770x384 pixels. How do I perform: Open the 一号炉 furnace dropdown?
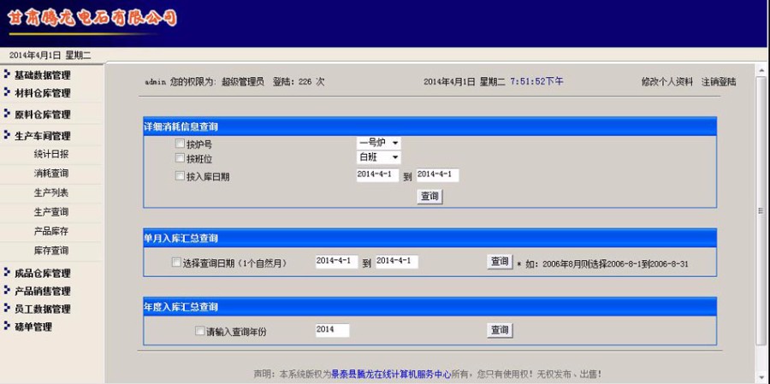point(379,143)
